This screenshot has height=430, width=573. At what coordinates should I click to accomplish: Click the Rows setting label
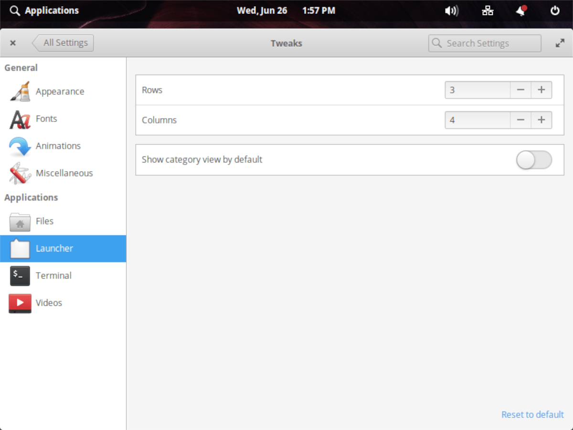point(152,90)
